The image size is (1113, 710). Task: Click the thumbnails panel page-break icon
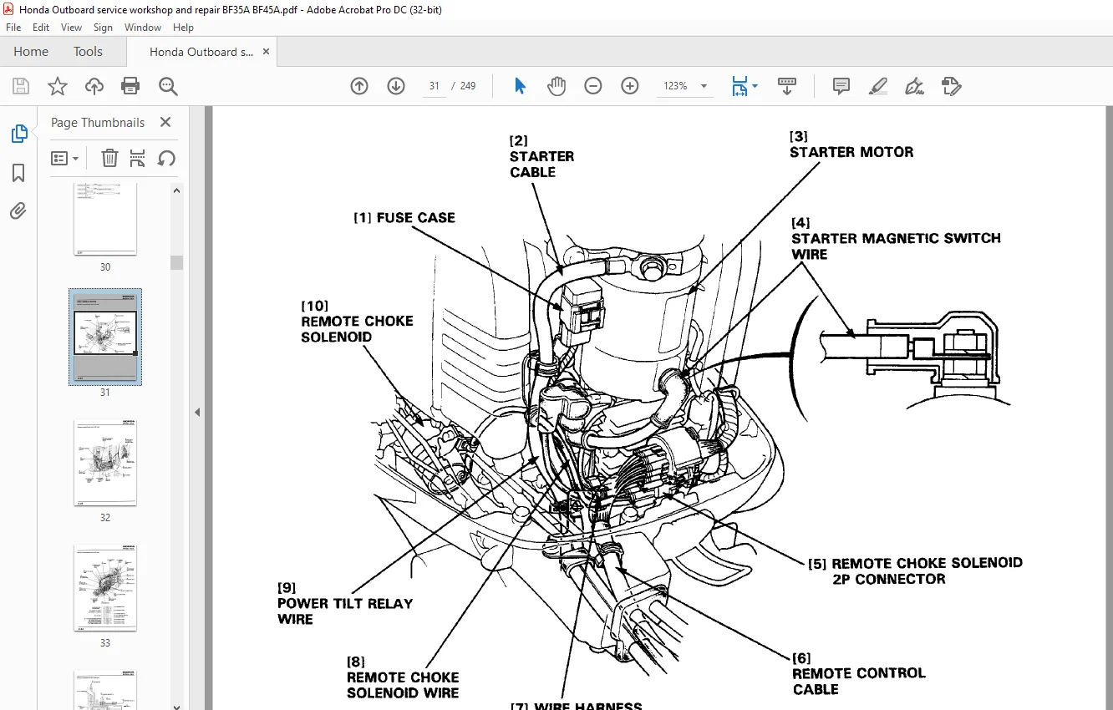pos(138,158)
